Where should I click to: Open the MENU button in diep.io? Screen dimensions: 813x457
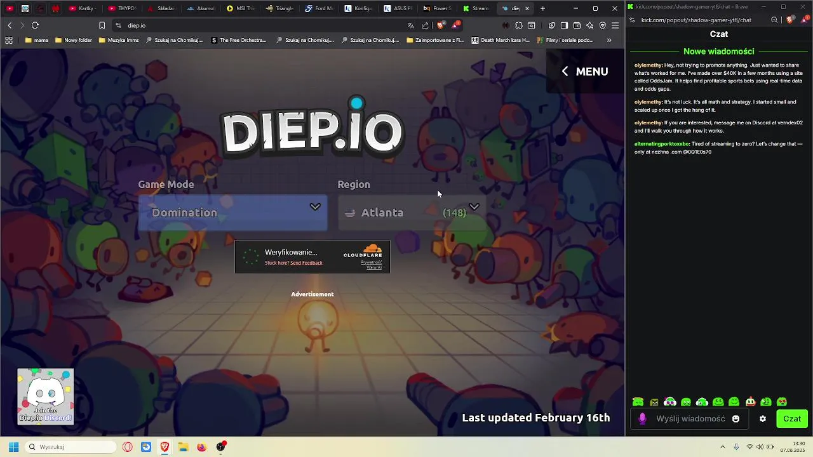click(585, 72)
